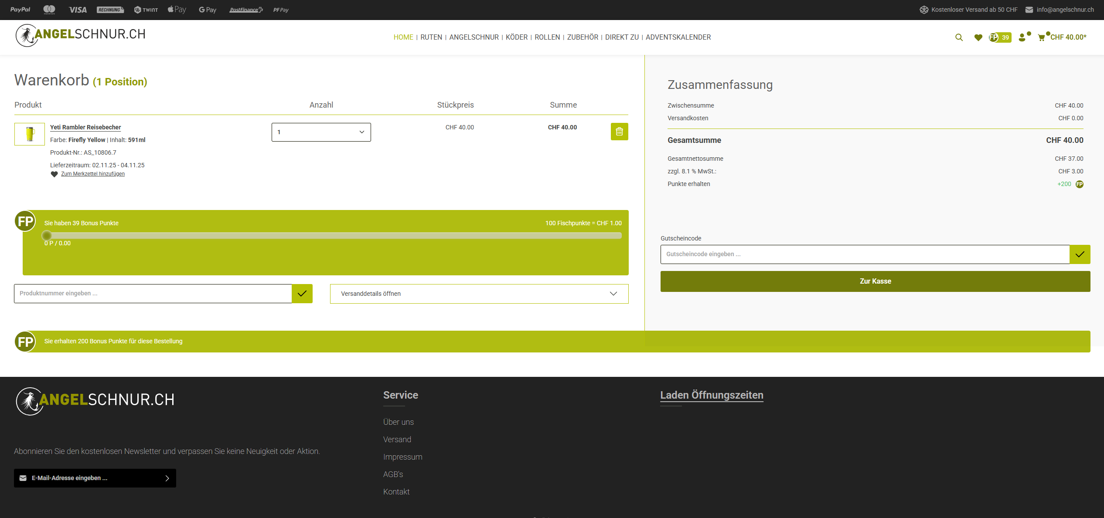Click the bonus points slider handle
This screenshot has height=518, width=1104.
47,236
